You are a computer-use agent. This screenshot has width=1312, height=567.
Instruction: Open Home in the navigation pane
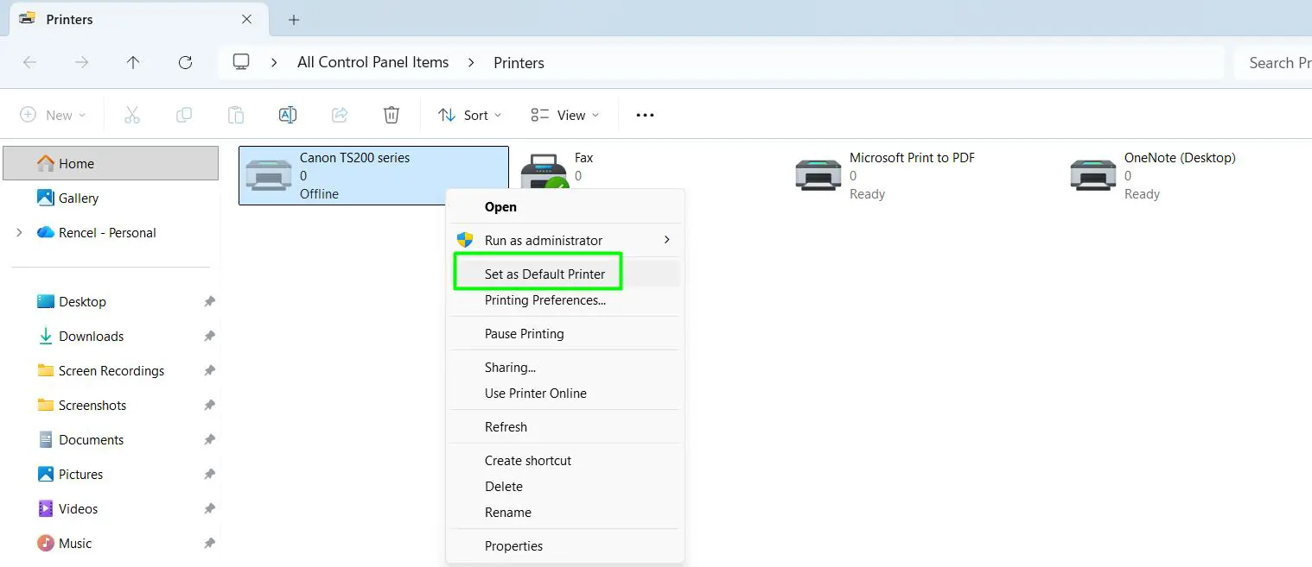[111, 163]
